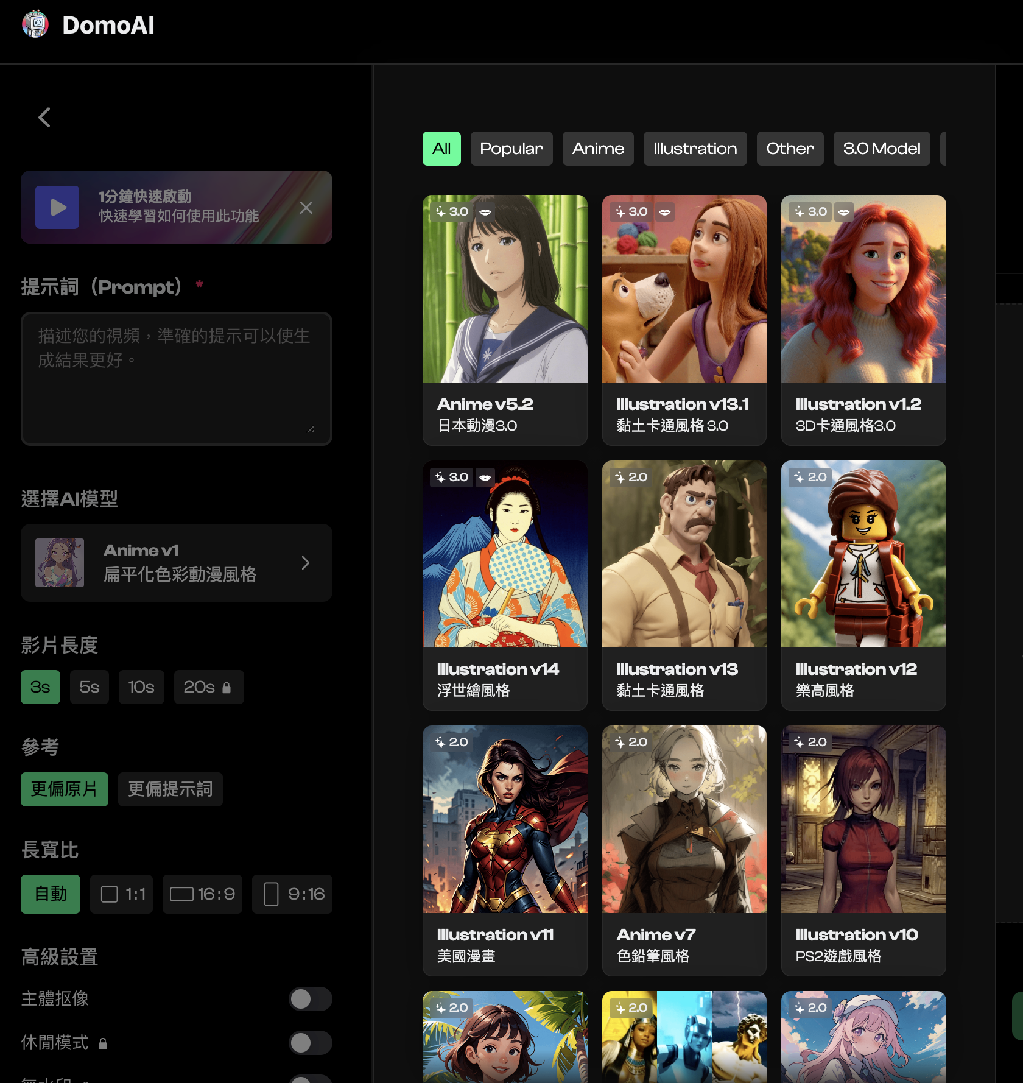The width and height of the screenshot is (1023, 1083).
Task: Set aspect ratio to 9:16
Action: click(x=292, y=894)
